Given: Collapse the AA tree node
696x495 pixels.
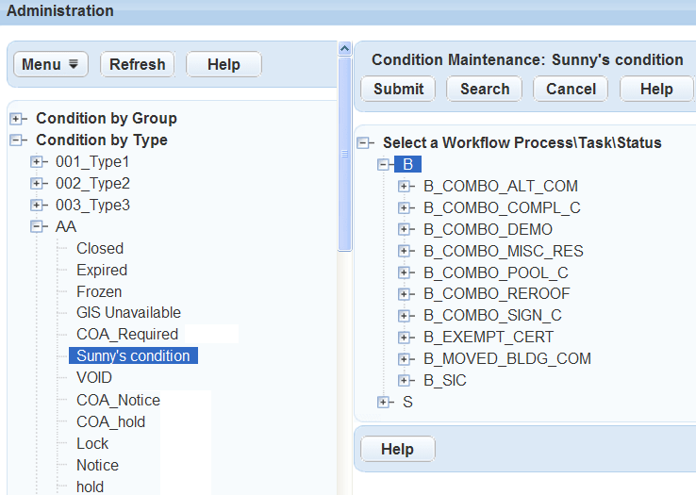Looking at the screenshot, I should (38, 226).
